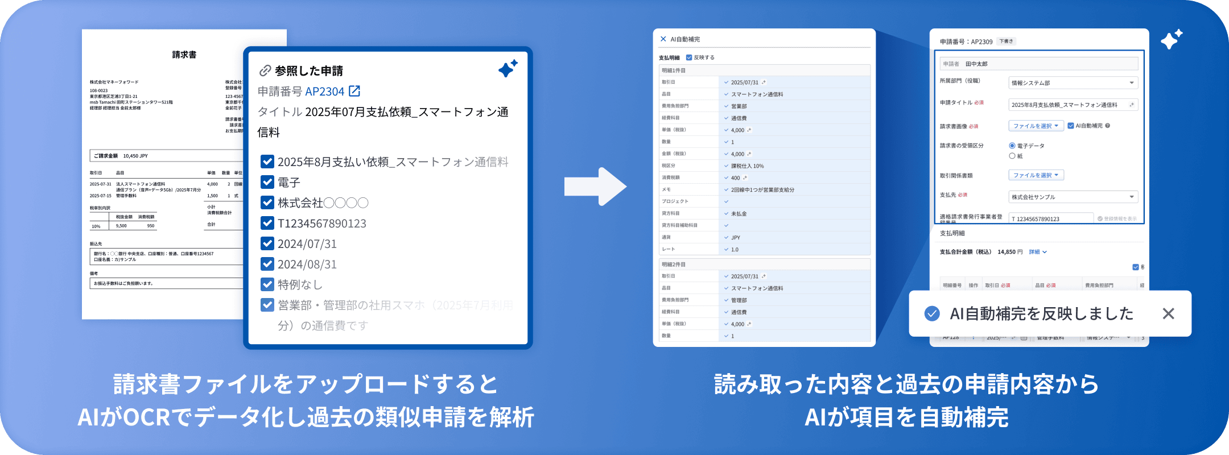The height and width of the screenshot is (455, 1229).
Task: Close the AI自動補完 panel with X icon
Action: [663, 39]
